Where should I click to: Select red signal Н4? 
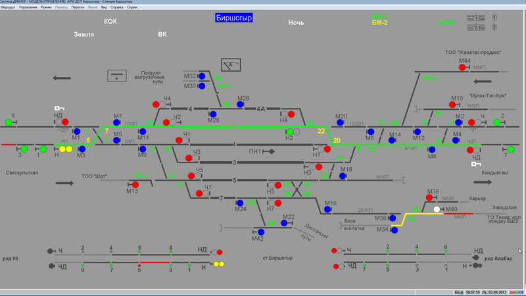(291, 114)
